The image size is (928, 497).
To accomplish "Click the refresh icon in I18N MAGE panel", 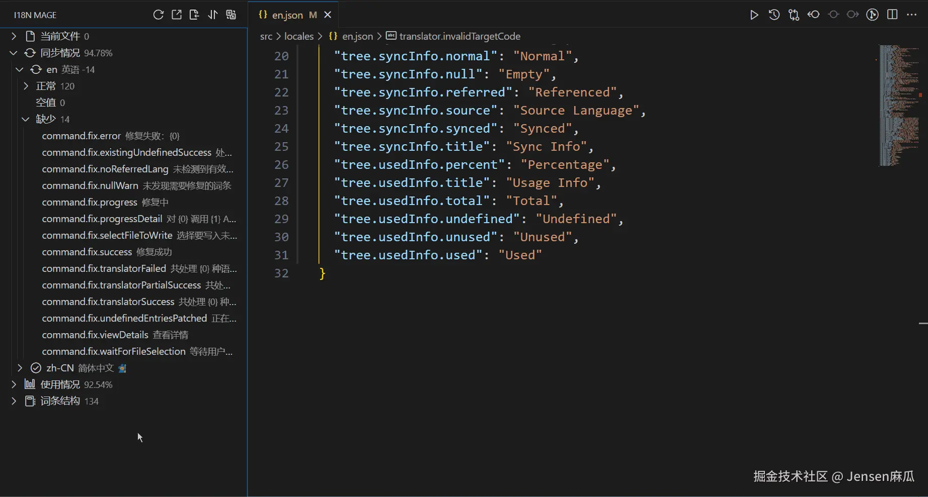I will pyautogui.click(x=159, y=15).
